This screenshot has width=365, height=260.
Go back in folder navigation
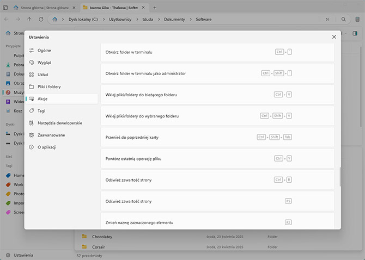[7, 19]
